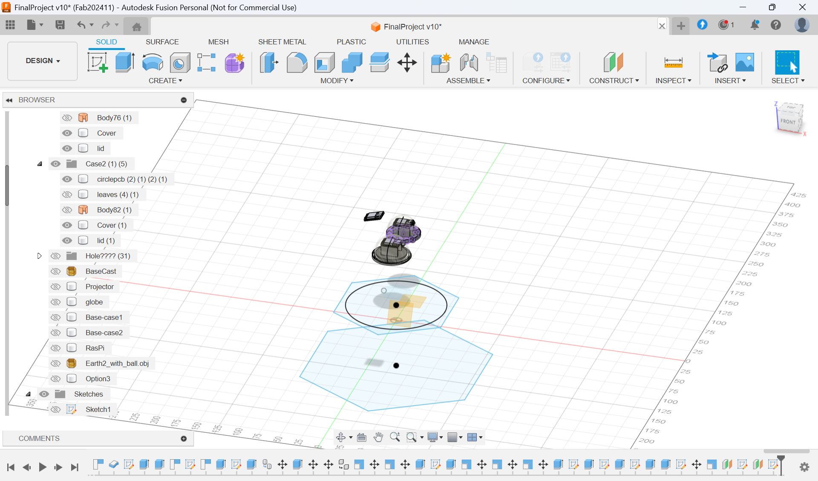Click the Insert Canvas image icon
The image size is (818, 481).
point(745,62)
